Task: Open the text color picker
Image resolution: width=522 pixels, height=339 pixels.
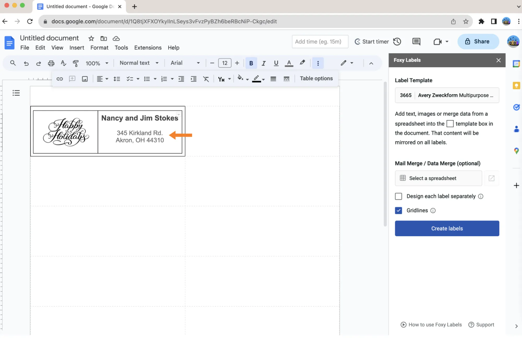Action: pyautogui.click(x=289, y=63)
